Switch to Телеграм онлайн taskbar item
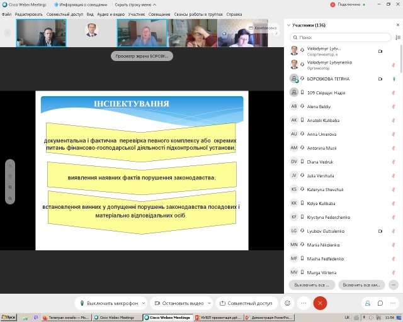403x322 pixels. pyautogui.click(x=66, y=318)
